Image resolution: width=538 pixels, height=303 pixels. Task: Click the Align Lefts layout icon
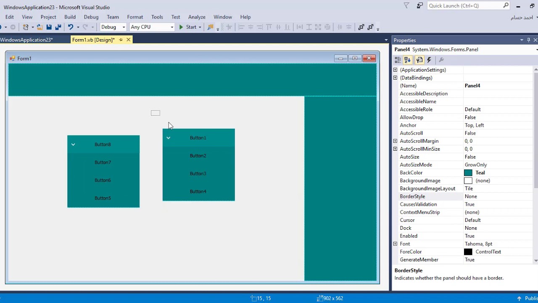tap(241, 27)
